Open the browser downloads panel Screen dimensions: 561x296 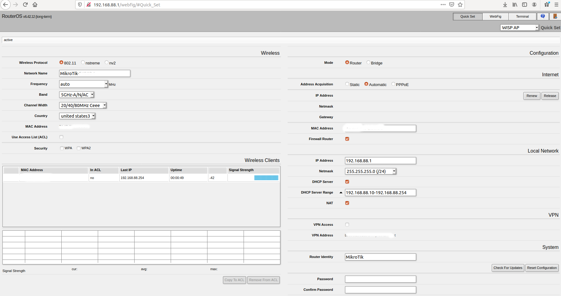[505, 5]
